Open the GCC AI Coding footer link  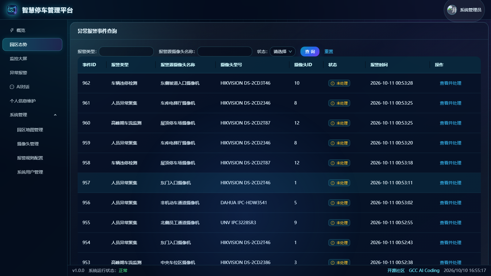(x=424, y=270)
